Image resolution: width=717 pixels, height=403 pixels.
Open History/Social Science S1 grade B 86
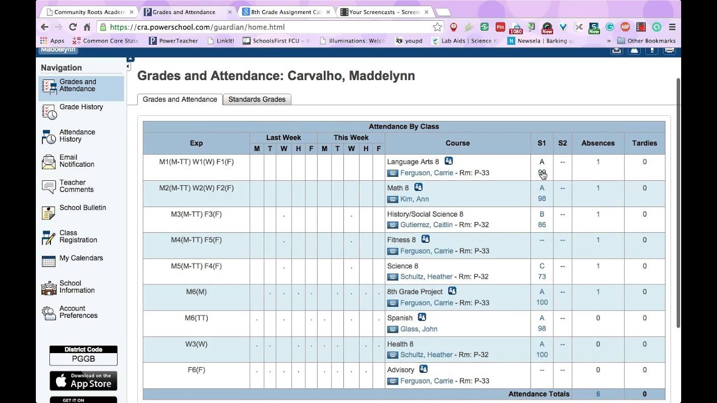542,219
